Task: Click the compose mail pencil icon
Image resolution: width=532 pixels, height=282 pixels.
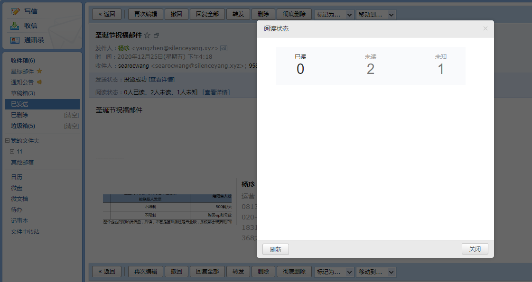Action: [x=15, y=11]
